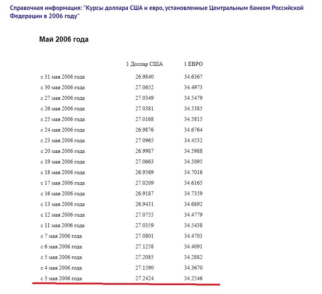Select dollar rate 27.1258
This screenshot has width=322, height=294.
tap(144, 247)
